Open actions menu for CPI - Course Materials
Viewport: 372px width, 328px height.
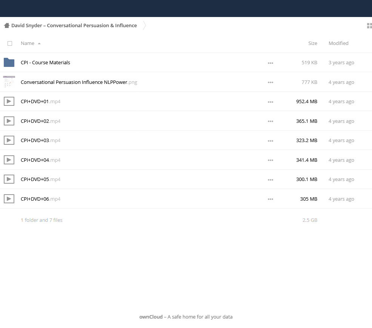click(x=271, y=63)
